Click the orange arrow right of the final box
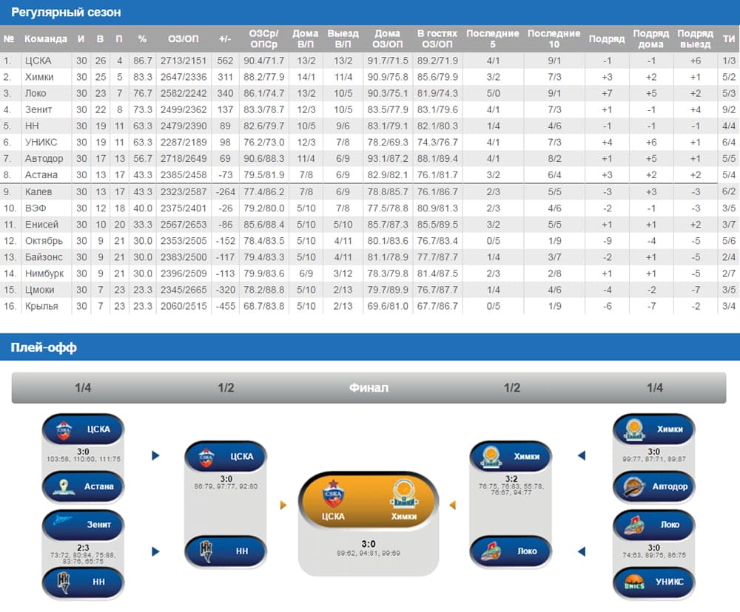The width and height of the screenshot is (740, 612). 453,506
